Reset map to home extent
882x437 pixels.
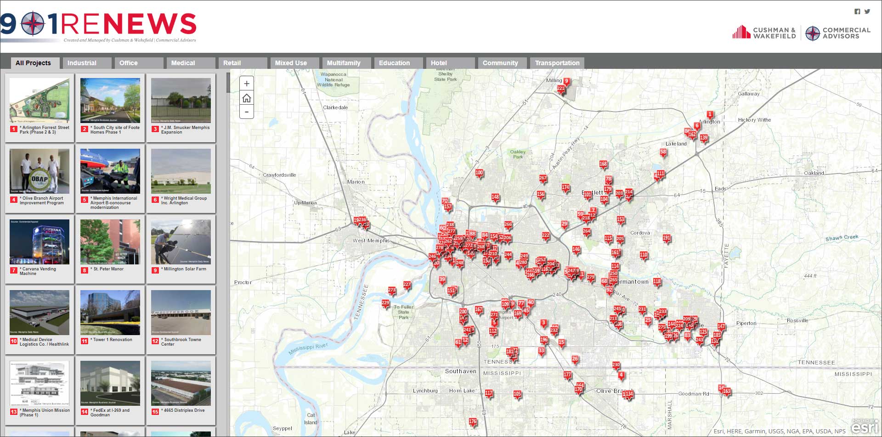pos(247,98)
